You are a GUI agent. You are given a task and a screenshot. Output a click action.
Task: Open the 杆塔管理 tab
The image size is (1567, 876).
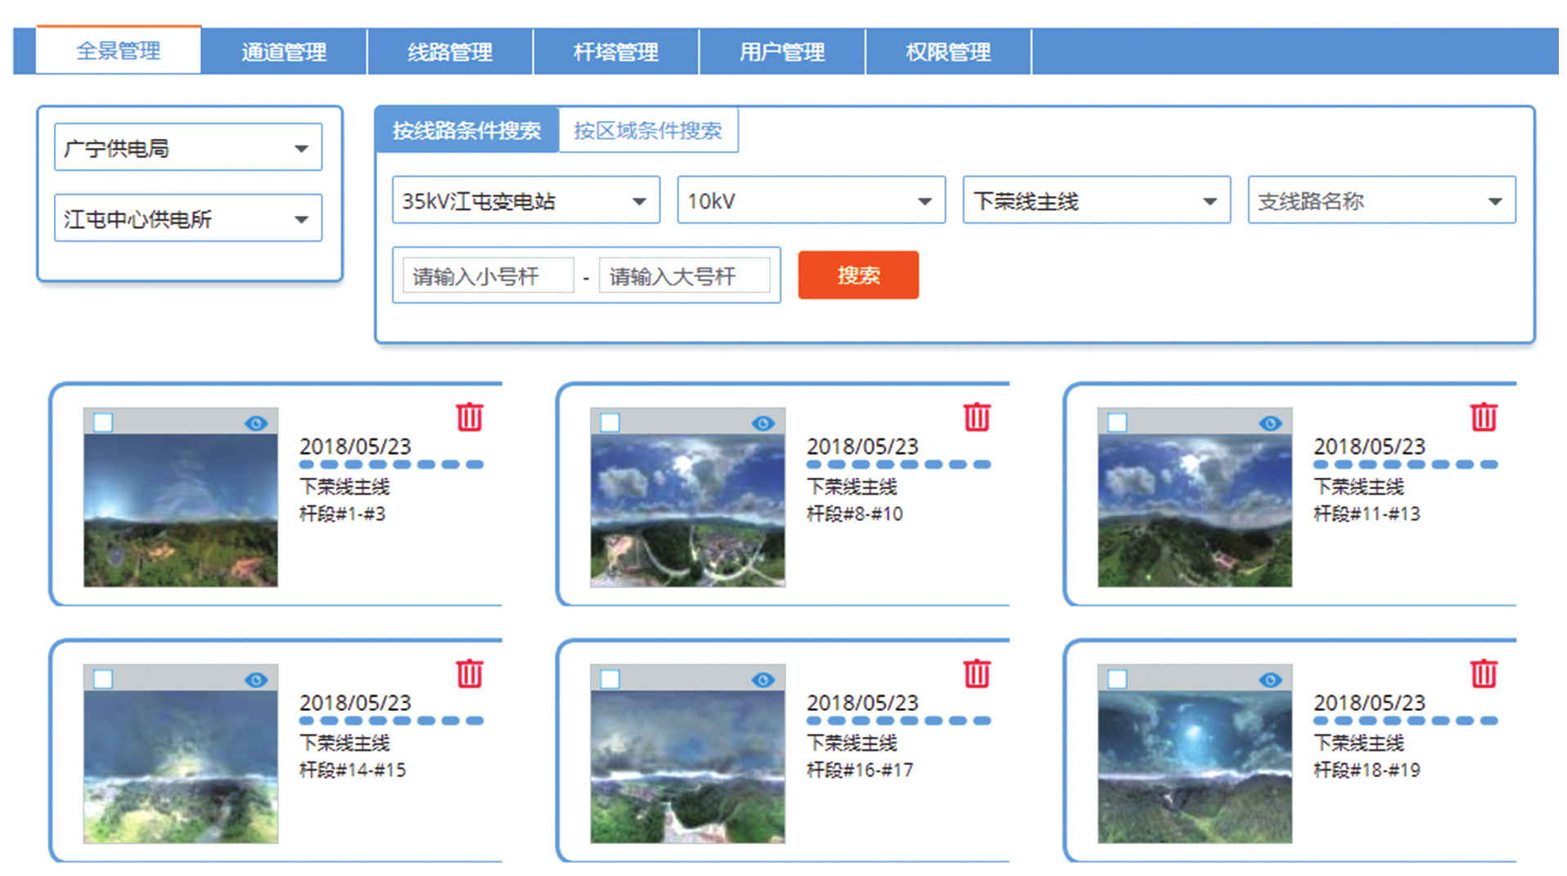pyautogui.click(x=616, y=52)
